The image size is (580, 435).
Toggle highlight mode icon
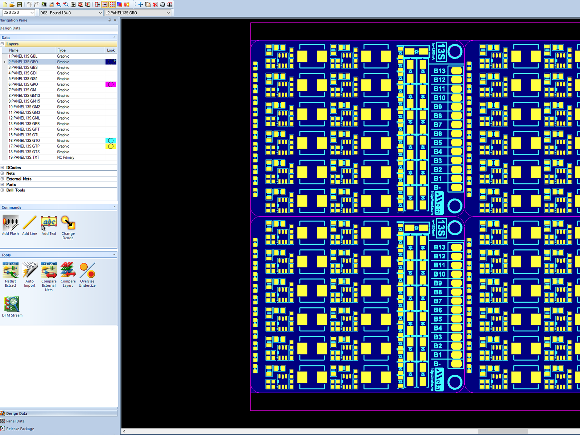tap(127, 4)
